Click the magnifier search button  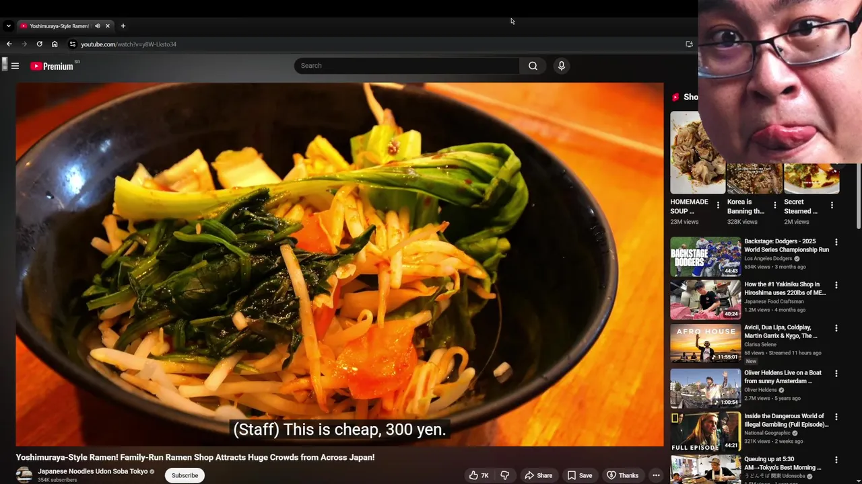pos(533,66)
